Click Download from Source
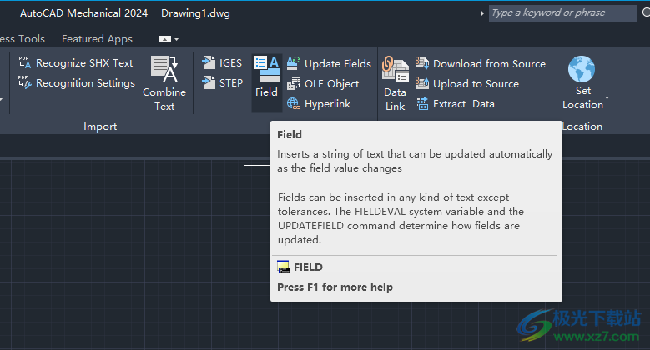The height and width of the screenshot is (350, 650). pyautogui.click(x=481, y=64)
